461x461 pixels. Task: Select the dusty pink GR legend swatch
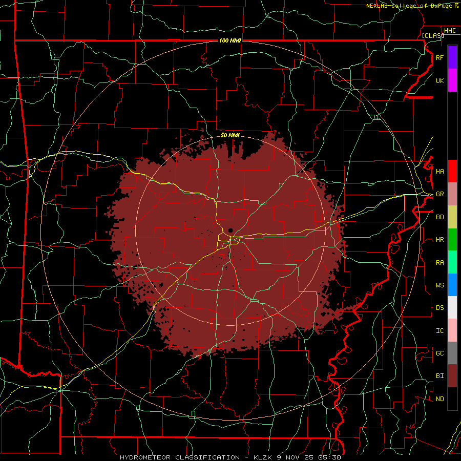452,194
